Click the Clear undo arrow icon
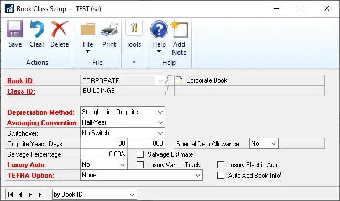This screenshot has width=340, height=201. coord(37,29)
